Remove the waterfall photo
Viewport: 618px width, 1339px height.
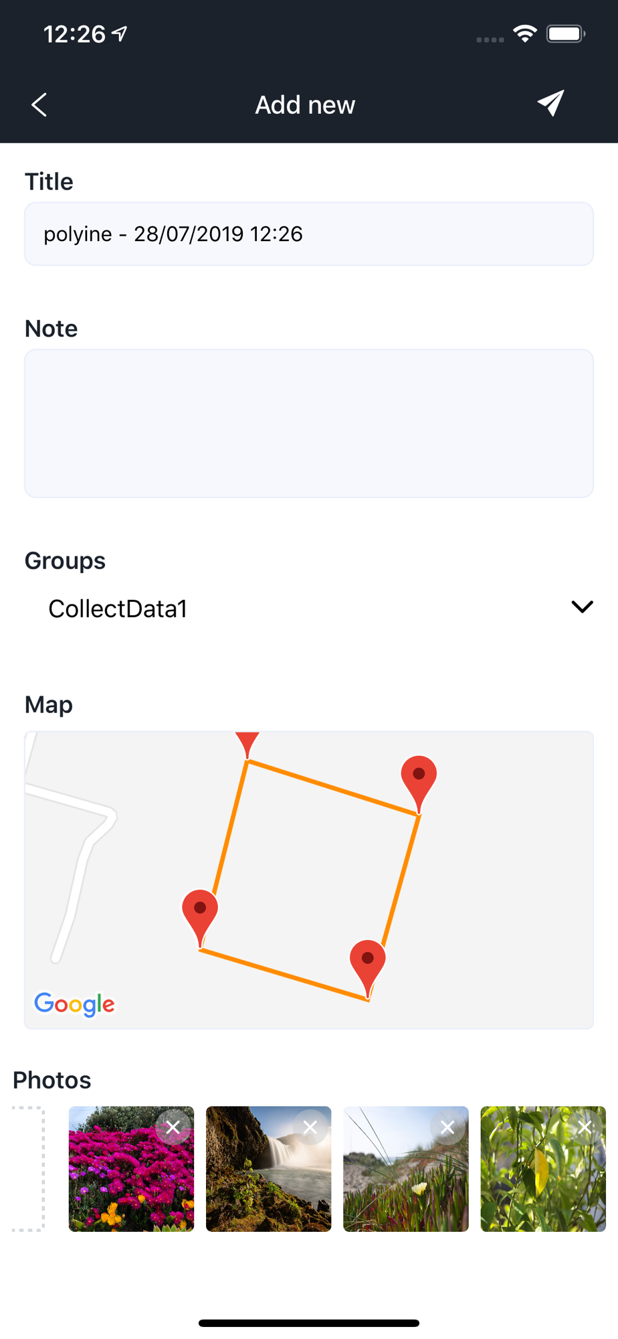pyautogui.click(x=310, y=1127)
